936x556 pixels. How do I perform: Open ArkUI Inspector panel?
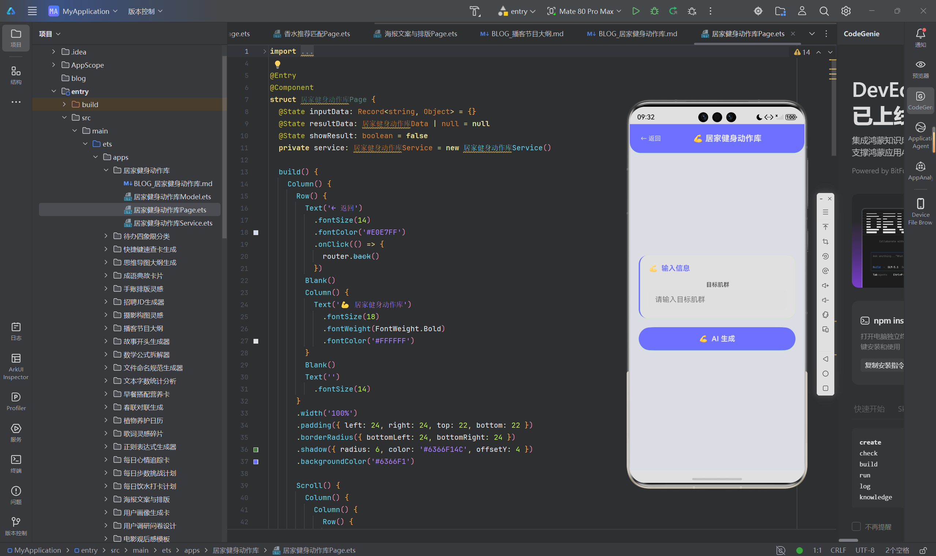tap(16, 366)
